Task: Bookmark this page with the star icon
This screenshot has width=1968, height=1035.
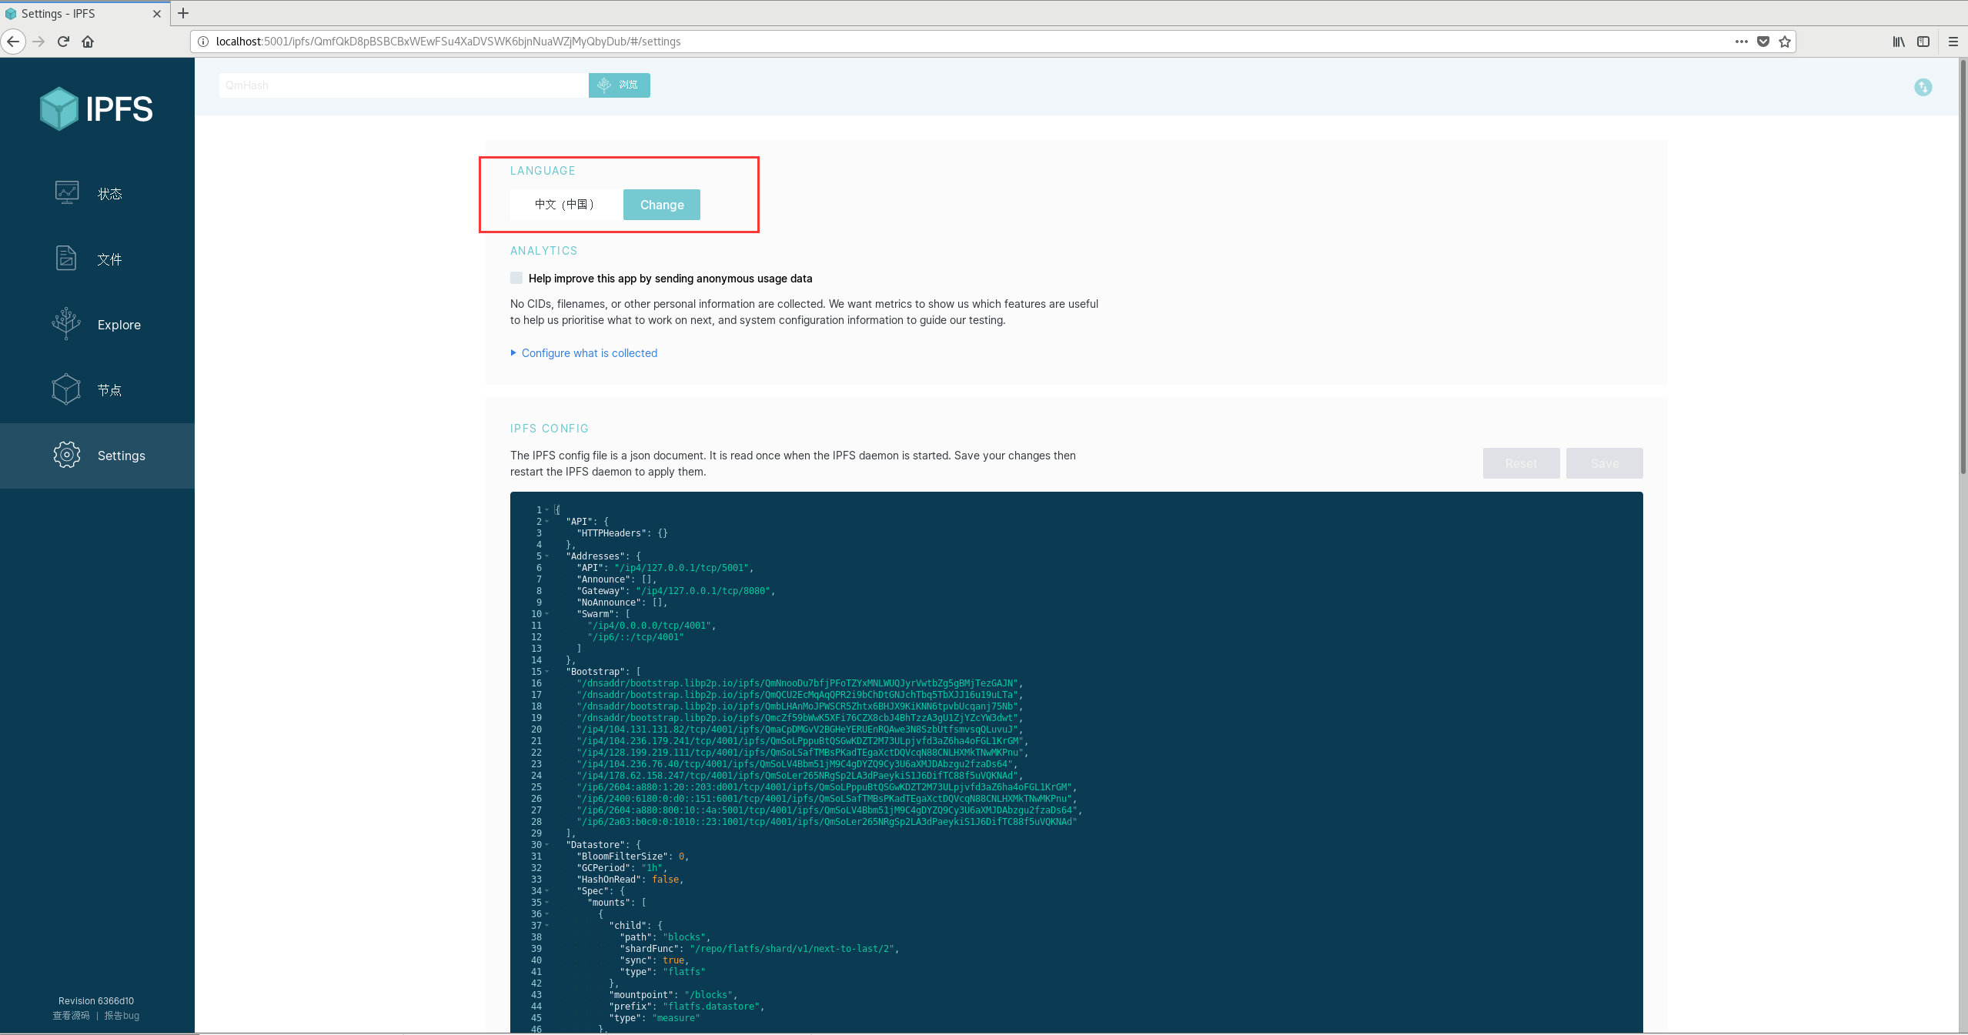Action: tap(1785, 42)
